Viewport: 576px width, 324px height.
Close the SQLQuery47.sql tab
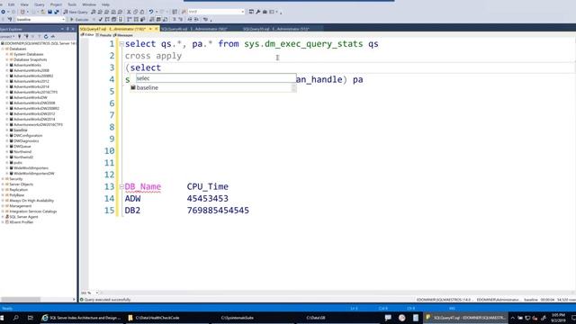tap(157, 29)
